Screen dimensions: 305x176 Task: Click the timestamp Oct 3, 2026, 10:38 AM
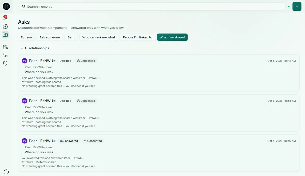click(282, 101)
